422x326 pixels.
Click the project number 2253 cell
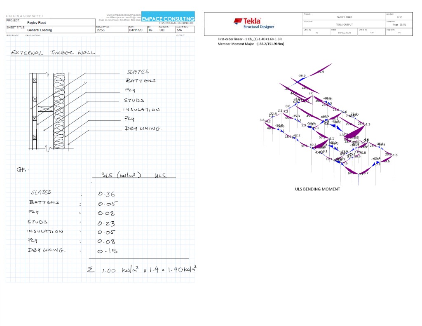(x=112, y=30)
